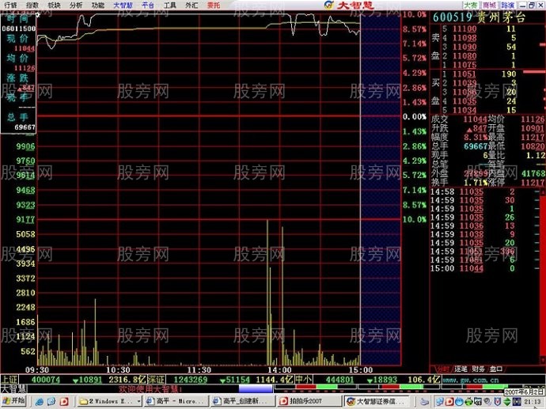This screenshot has height=409, width=546.
Task: Click buy level 1 price 11051
Action: [464, 74]
